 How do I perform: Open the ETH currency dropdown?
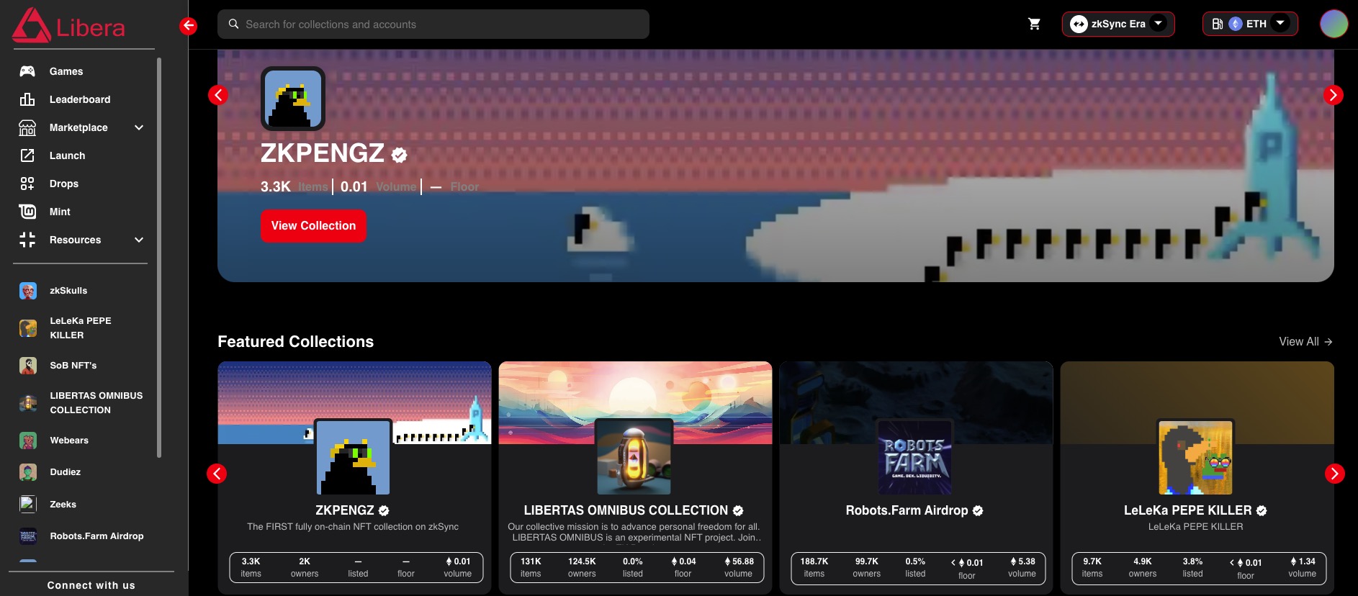click(1250, 24)
